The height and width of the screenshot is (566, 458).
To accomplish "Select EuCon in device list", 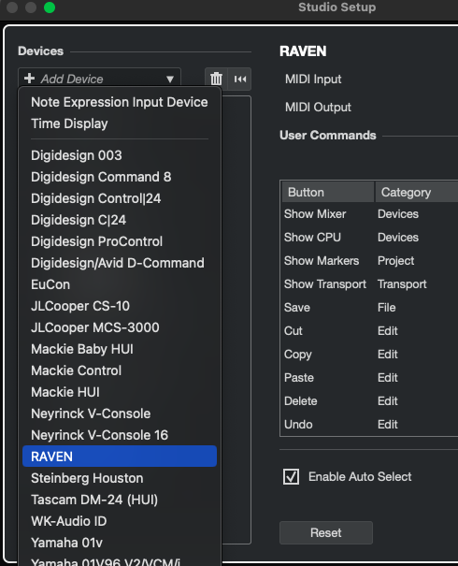I will click(120, 284).
